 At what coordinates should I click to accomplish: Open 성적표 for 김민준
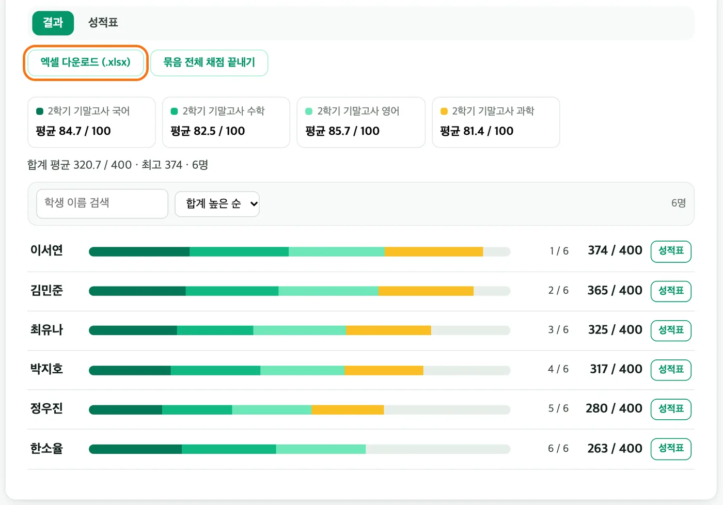pos(671,291)
